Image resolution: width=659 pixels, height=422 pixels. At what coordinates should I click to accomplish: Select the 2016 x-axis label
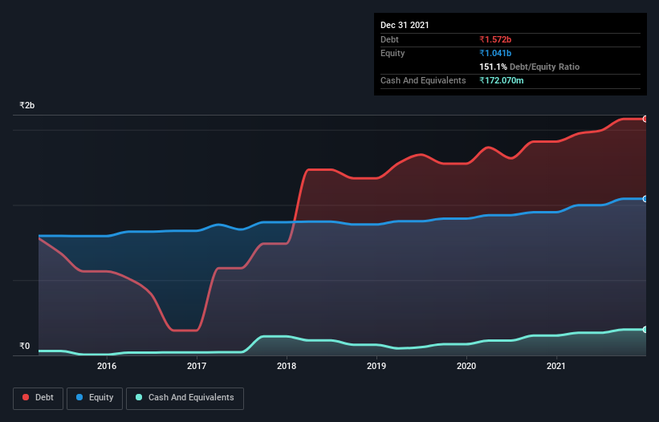107,366
